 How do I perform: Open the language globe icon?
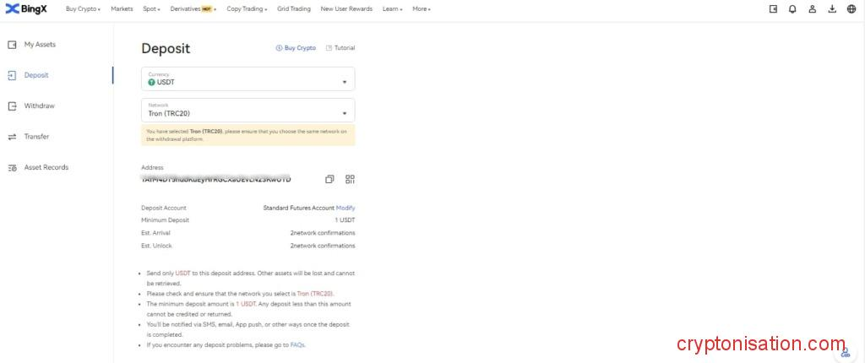pyautogui.click(x=851, y=9)
